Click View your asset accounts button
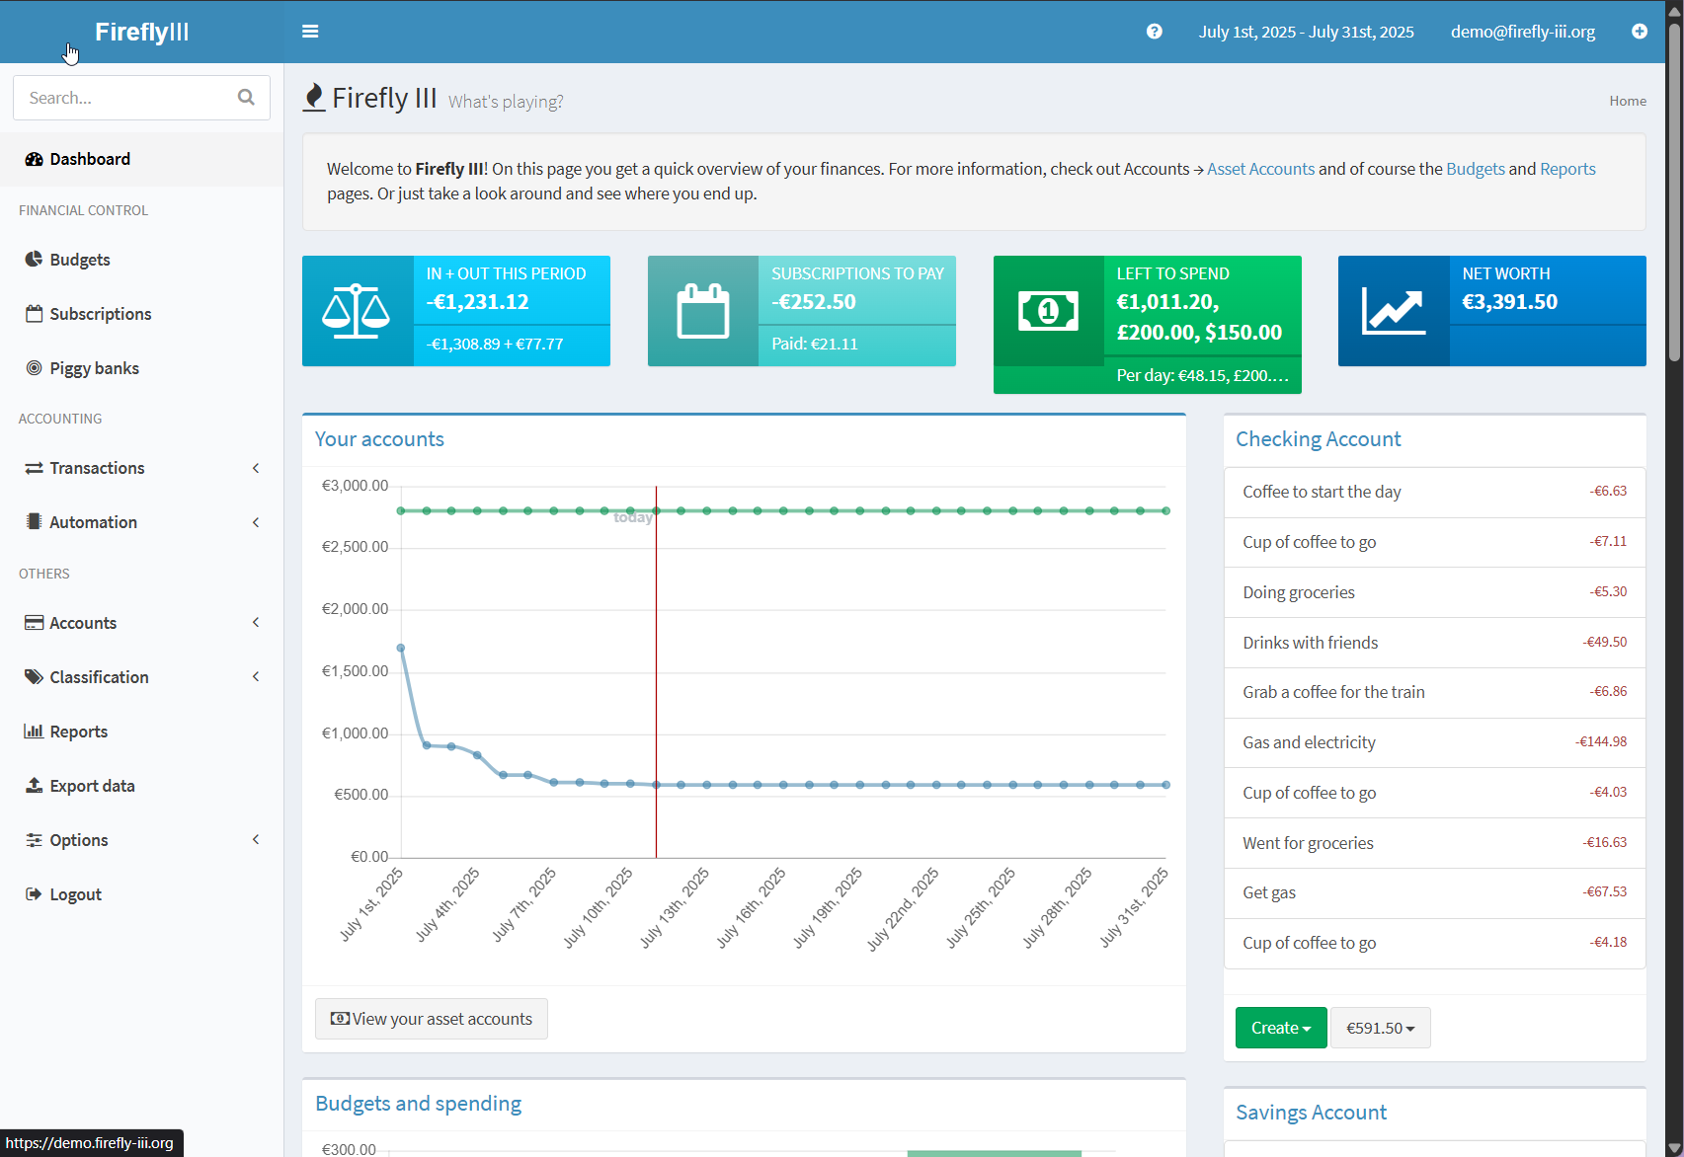1684x1157 pixels. [x=431, y=1018]
